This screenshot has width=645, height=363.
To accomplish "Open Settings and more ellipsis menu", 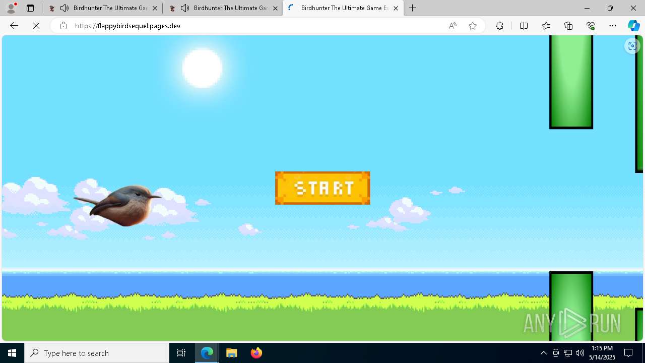I will pyautogui.click(x=613, y=26).
